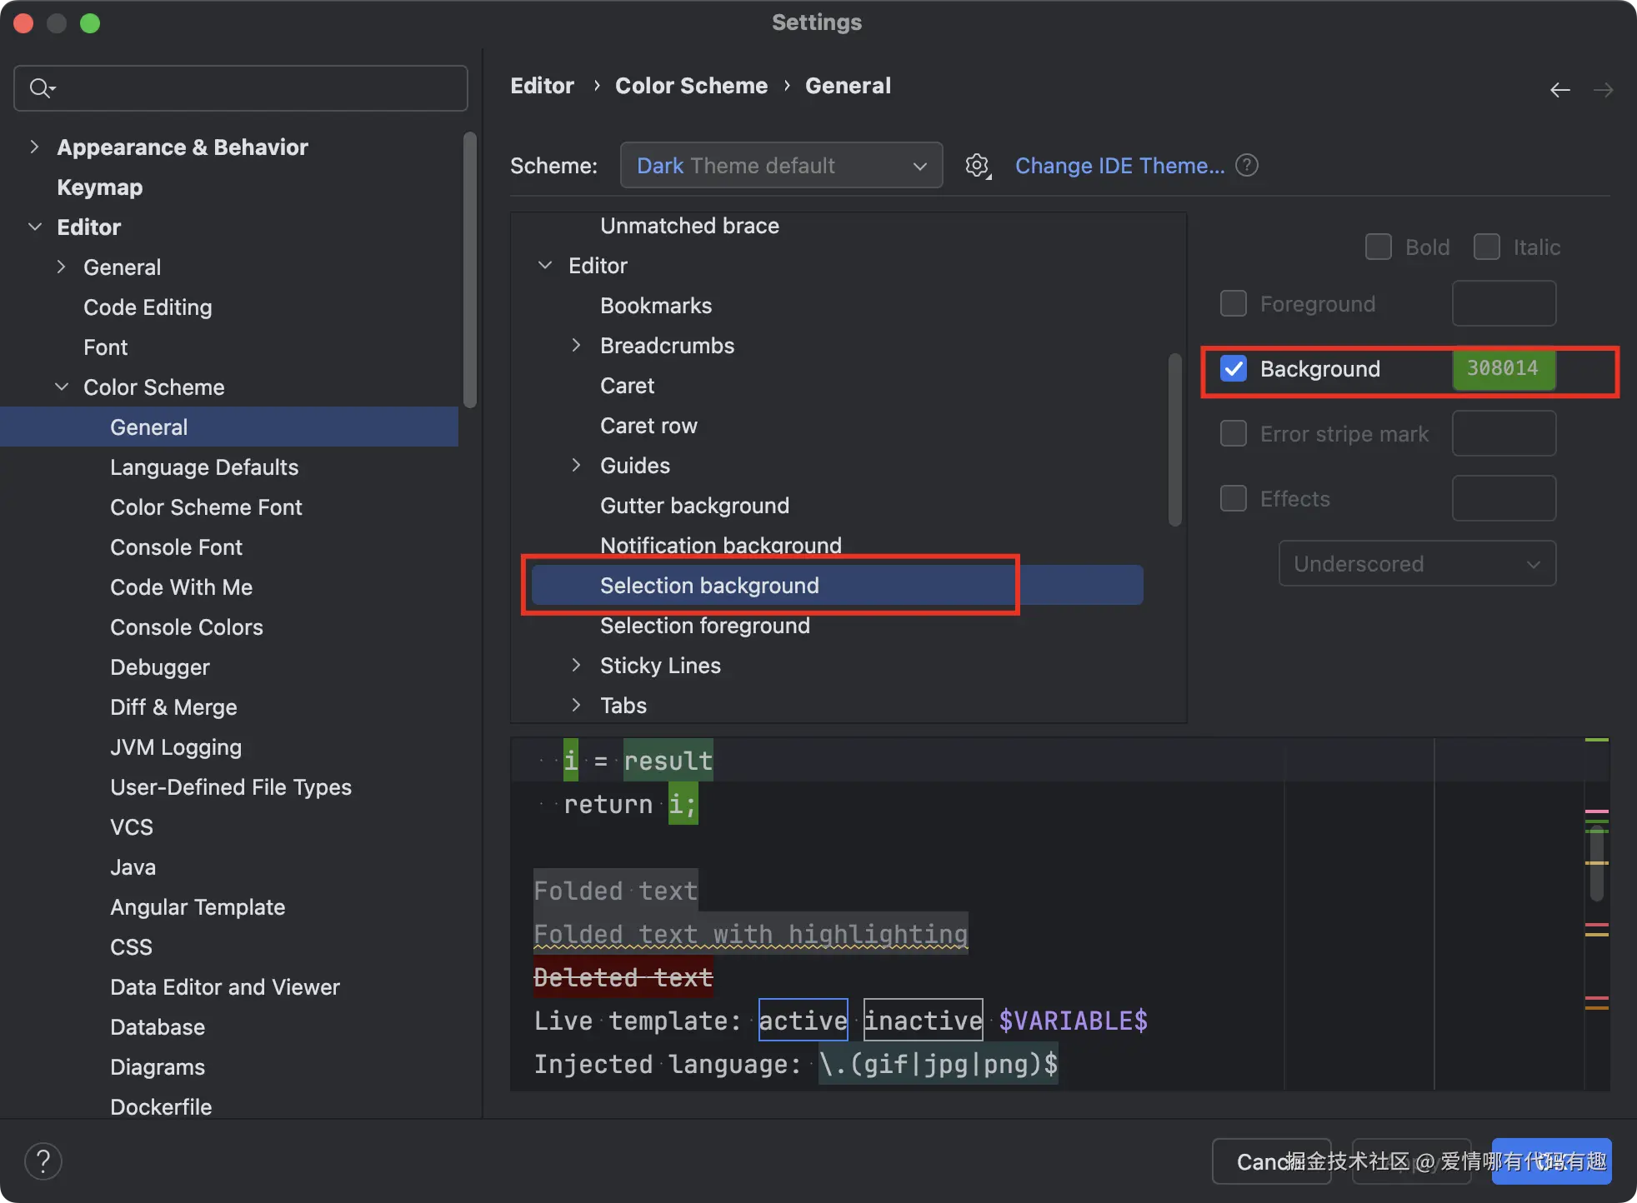Screen dimensions: 1637x1203
Task: Click '$VARIABLE$' in the preview pane
Action: 1074,1021
